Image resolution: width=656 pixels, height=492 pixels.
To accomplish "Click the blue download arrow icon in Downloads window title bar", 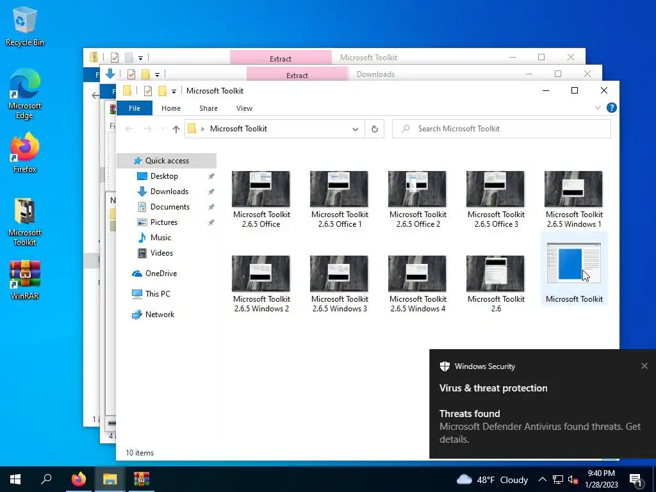I will coord(110,74).
